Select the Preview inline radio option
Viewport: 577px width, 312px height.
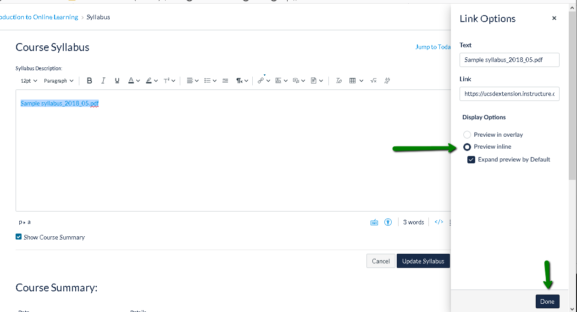pyautogui.click(x=467, y=147)
